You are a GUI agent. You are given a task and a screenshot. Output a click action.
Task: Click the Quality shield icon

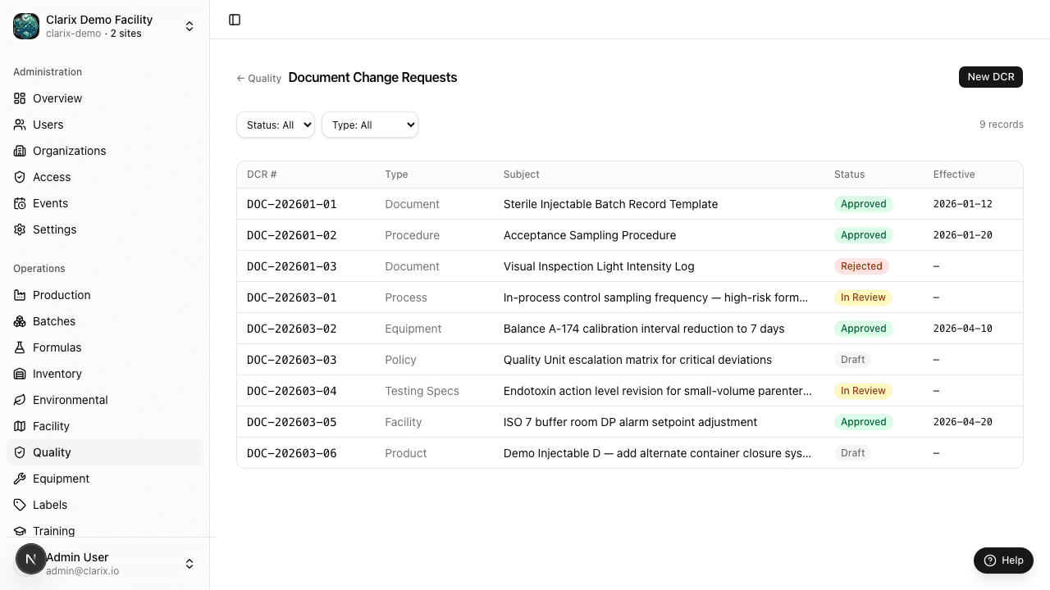(20, 452)
